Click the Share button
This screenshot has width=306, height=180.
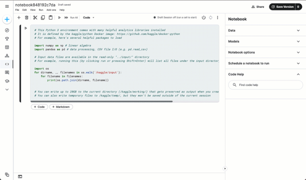(257, 7)
